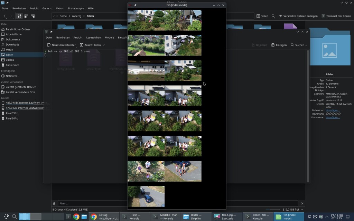Viewport: 354px width, 221px height.
Task: Go back with Dolphin's back arrow
Action: point(5,16)
